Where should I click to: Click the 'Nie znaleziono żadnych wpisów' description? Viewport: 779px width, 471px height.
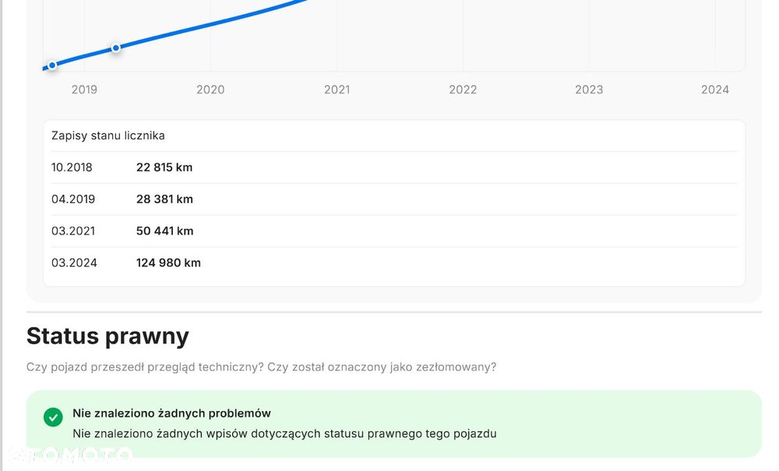[284, 434]
